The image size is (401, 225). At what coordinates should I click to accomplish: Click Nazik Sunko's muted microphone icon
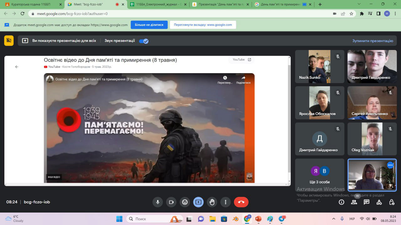pos(338,57)
